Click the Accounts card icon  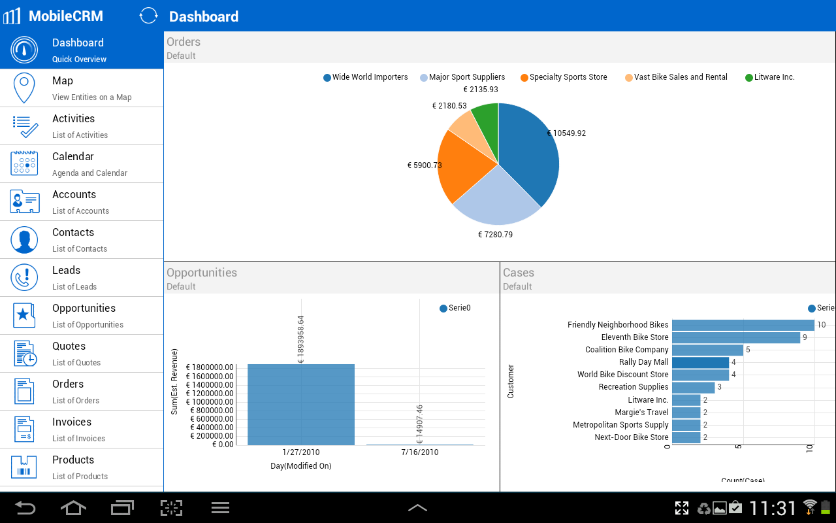pyautogui.click(x=24, y=201)
